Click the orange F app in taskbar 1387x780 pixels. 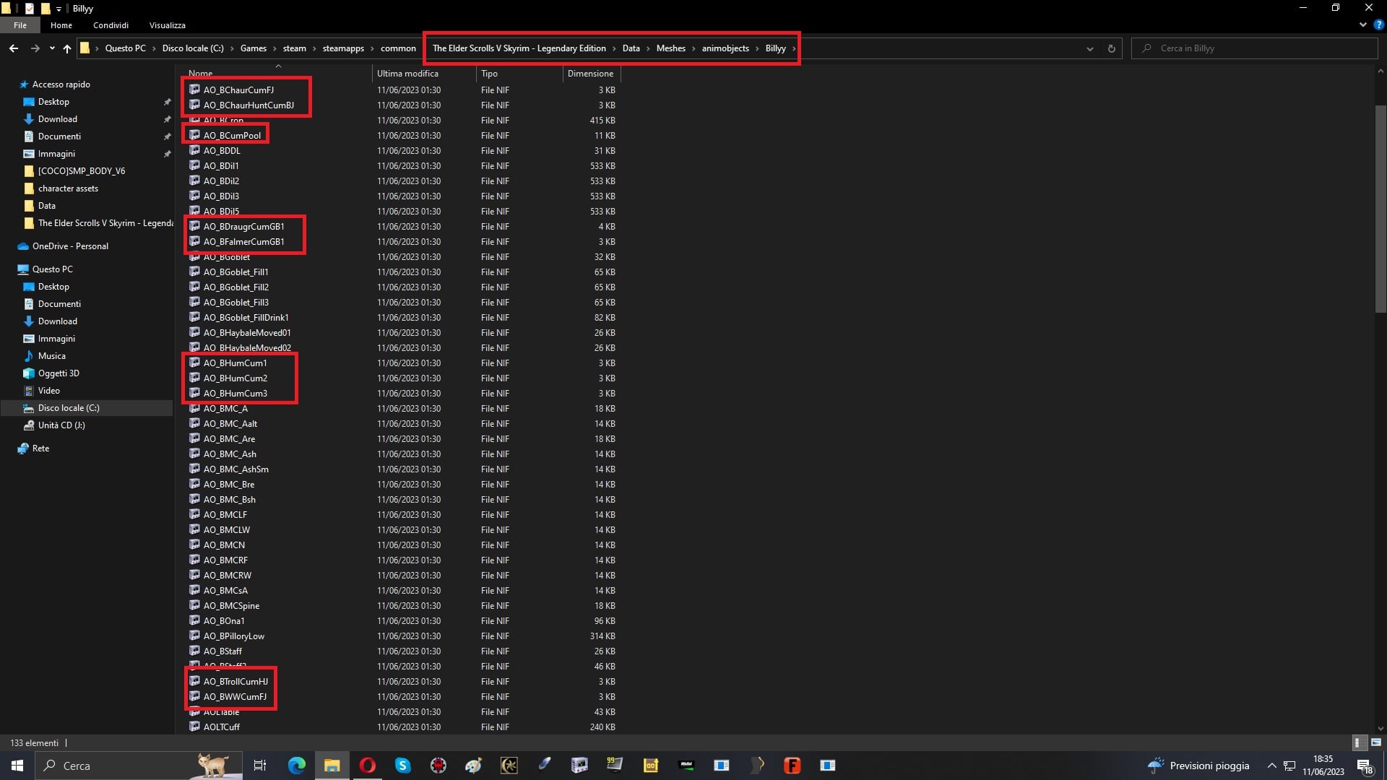click(x=792, y=766)
